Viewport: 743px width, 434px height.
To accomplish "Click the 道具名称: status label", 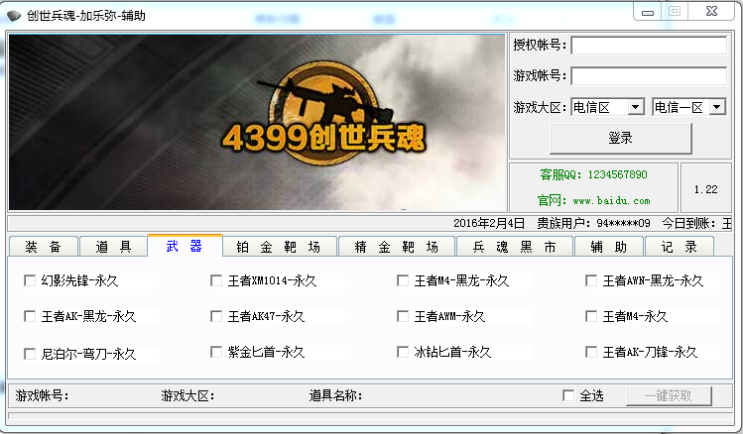I will coord(335,395).
